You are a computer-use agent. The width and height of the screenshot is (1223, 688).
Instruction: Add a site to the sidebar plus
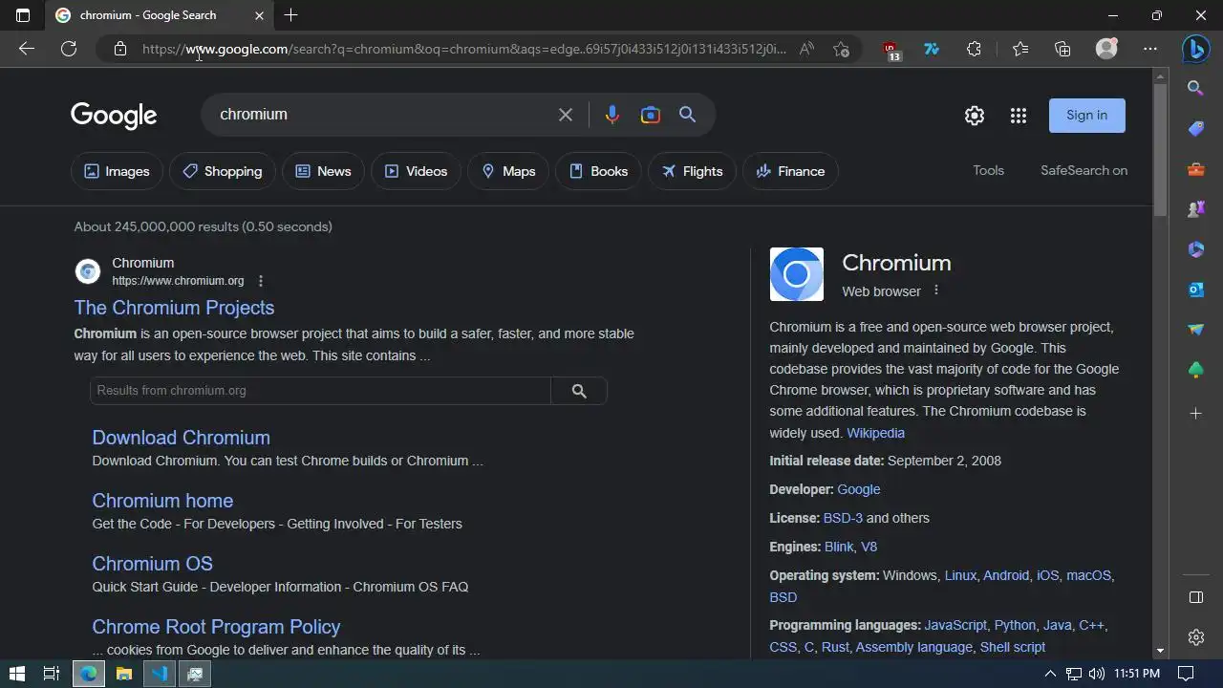pos(1195,414)
